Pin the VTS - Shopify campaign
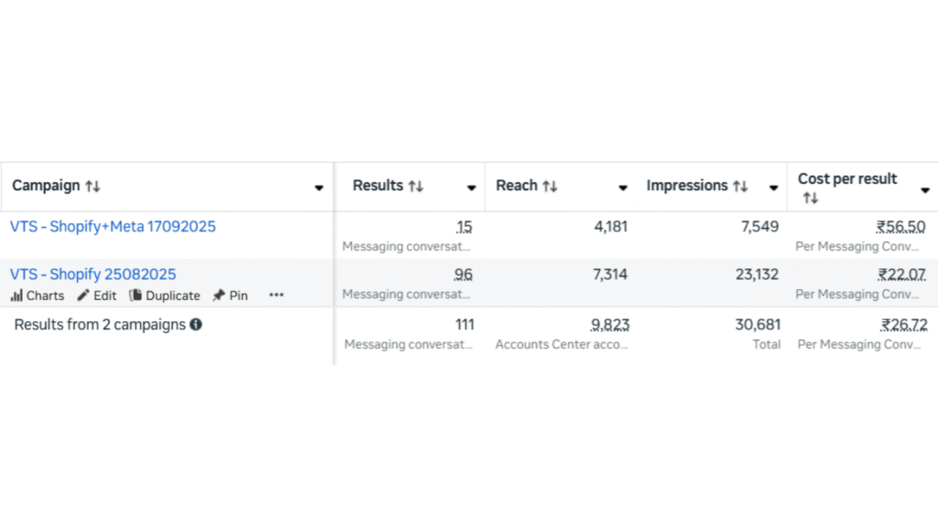The width and height of the screenshot is (938, 527). (230, 296)
